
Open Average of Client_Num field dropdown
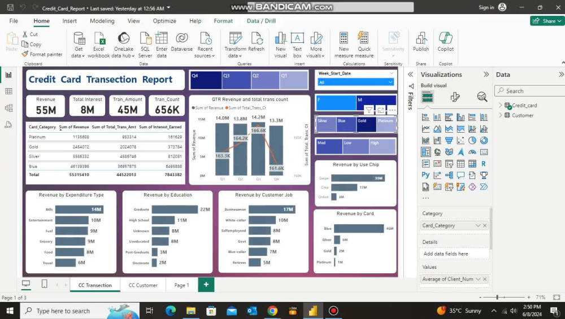(x=478, y=279)
